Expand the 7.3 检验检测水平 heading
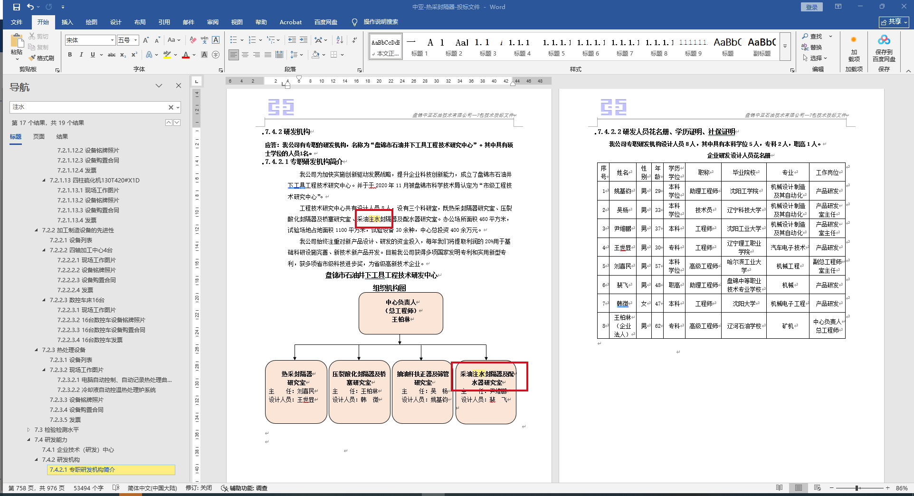 click(29, 430)
